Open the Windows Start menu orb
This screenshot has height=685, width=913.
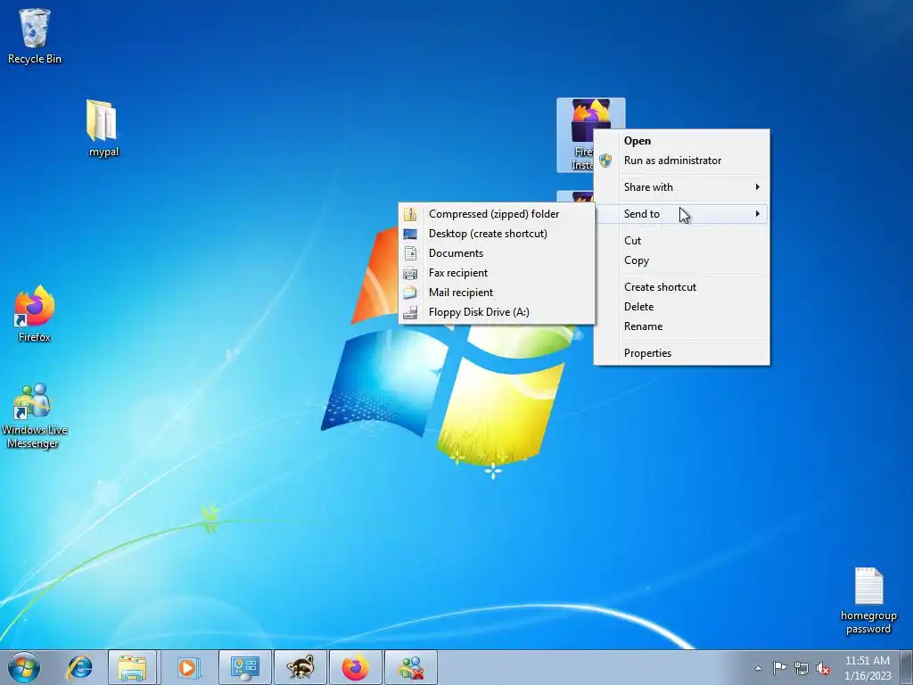pos(24,667)
